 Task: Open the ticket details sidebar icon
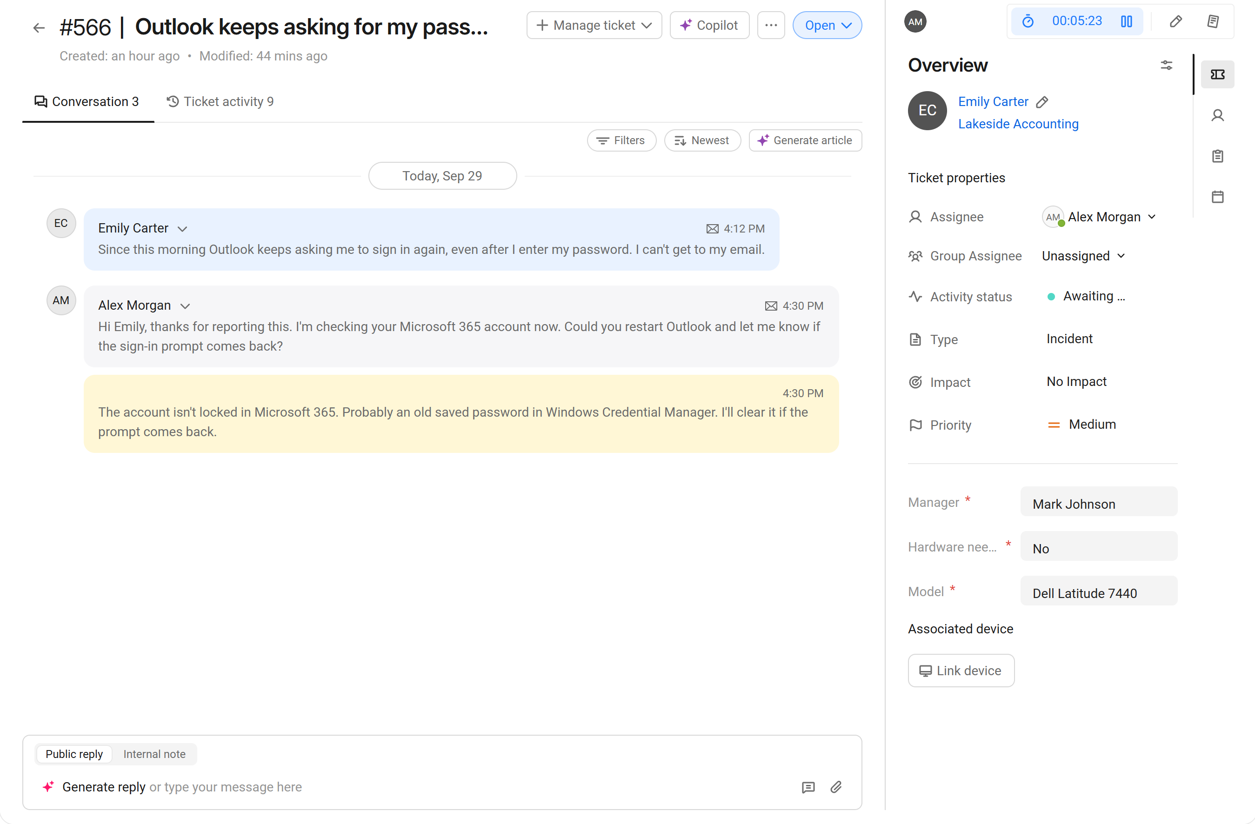click(x=1218, y=74)
